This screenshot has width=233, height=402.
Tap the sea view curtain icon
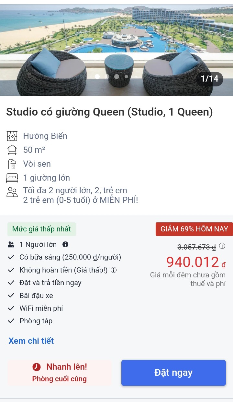[12, 136]
